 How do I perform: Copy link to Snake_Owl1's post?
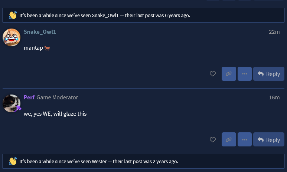point(229,74)
